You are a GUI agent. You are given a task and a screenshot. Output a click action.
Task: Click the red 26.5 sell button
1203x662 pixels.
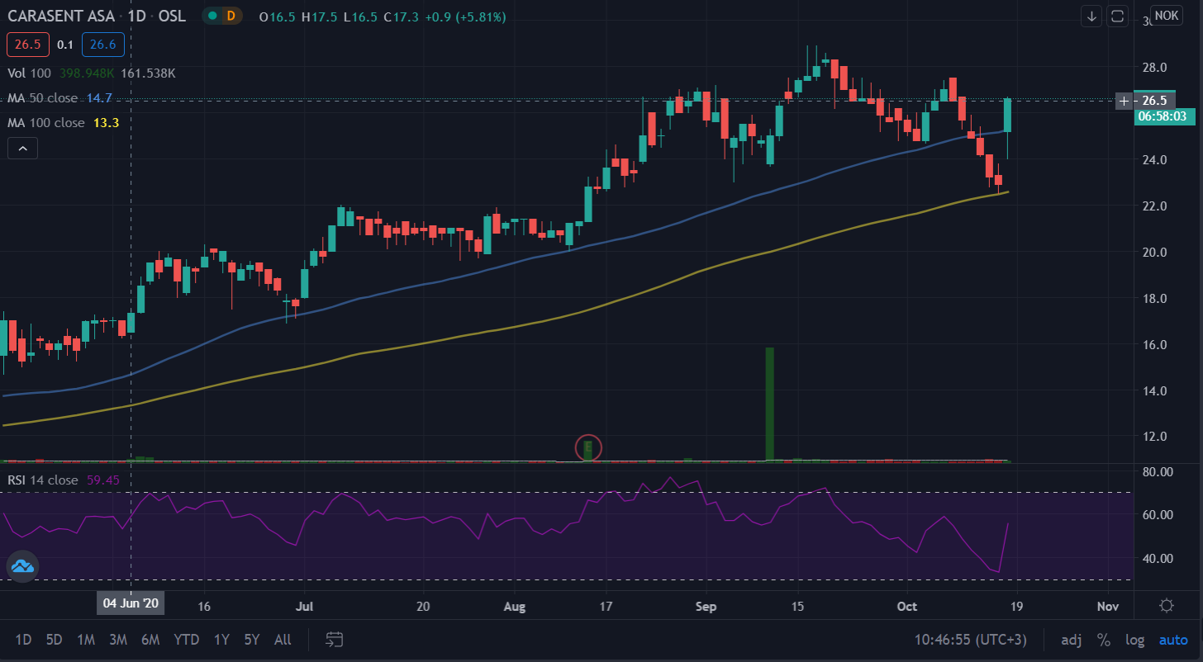(x=27, y=45)
